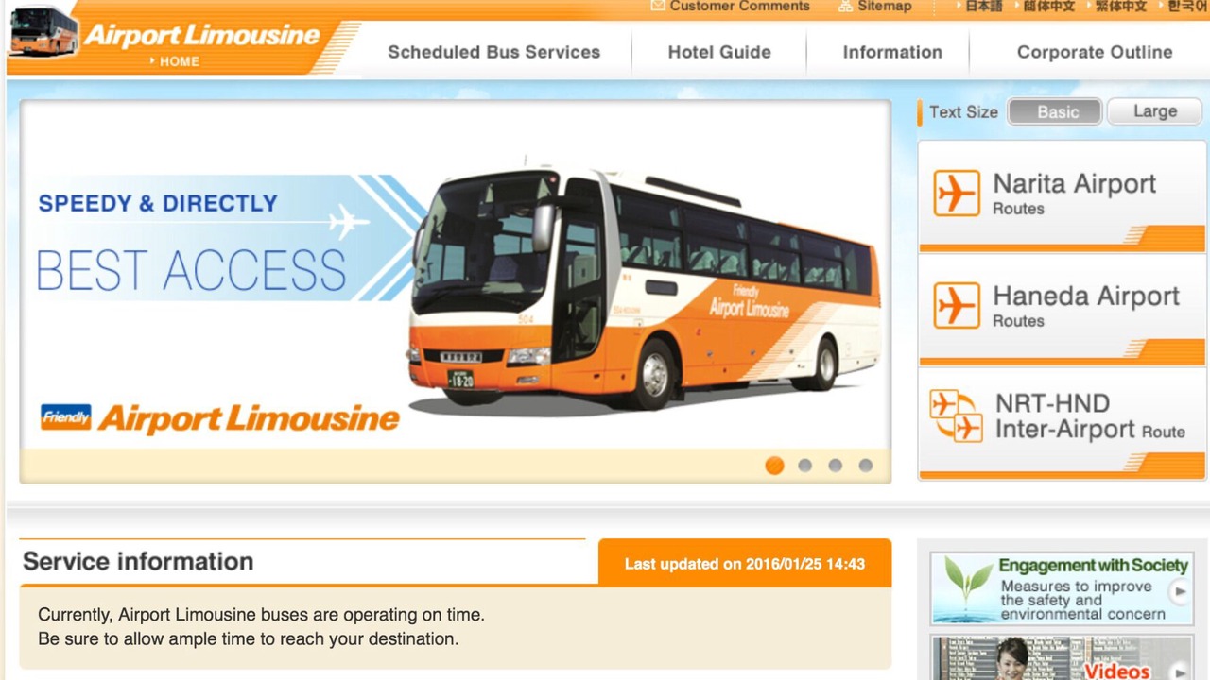1210x680 pixels.
Task: Open the Corporate Outline menu
Action: coord(1094,52)
